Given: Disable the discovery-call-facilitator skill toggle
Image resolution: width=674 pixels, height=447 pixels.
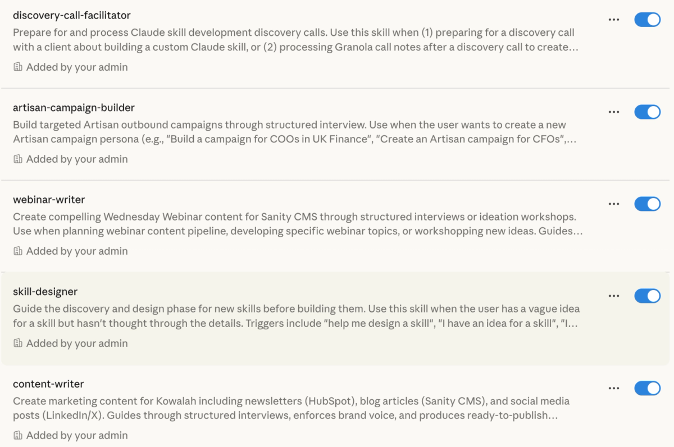Looking at the screenshot, I should click(648, 19).
